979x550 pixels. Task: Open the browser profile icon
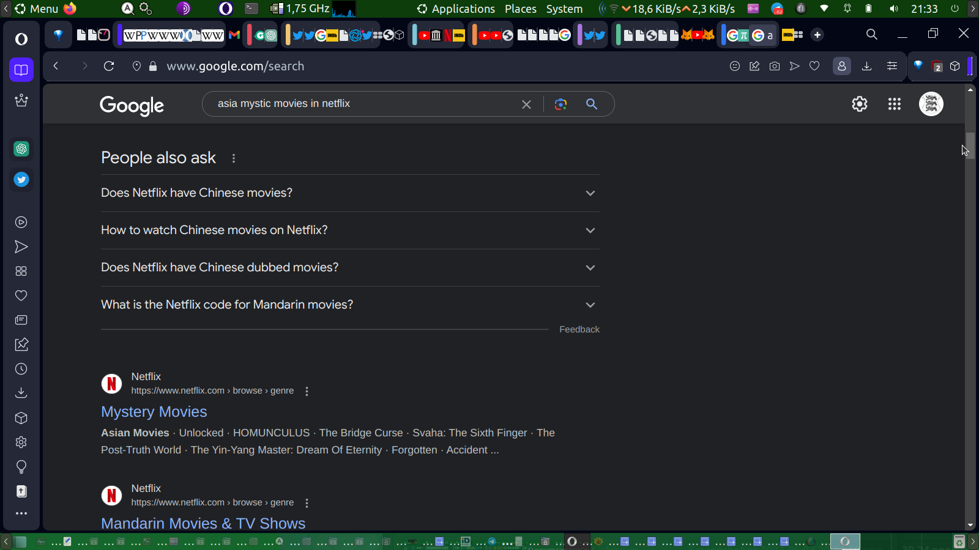pyautogui.click(x=842, y=66)
